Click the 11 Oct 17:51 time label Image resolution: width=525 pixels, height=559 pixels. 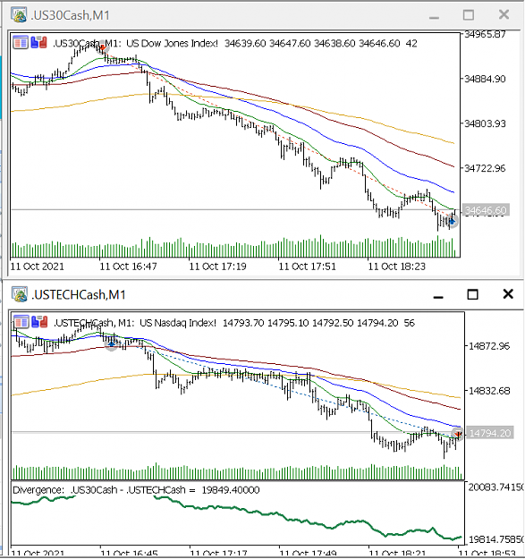pyautogui.click(x=308, y=267)
